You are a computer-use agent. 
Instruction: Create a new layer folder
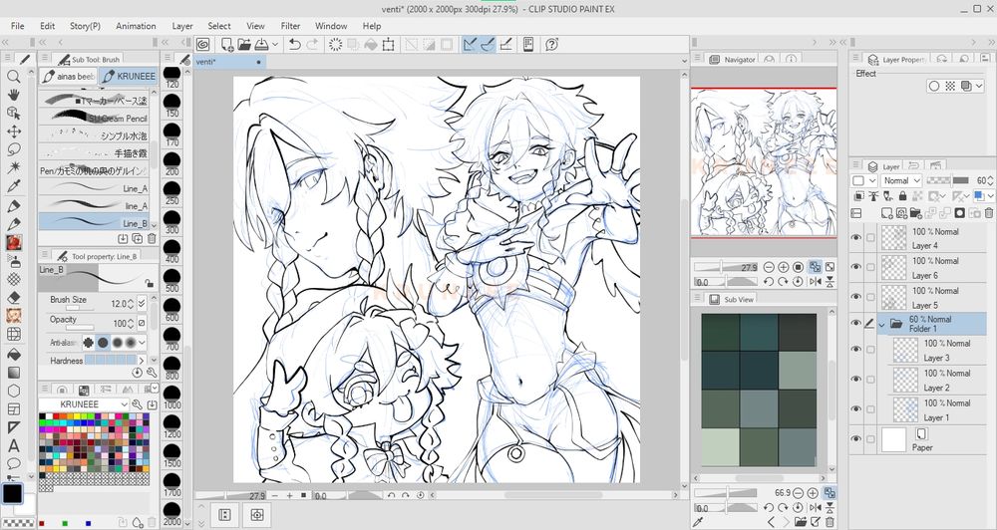click(x=915, y=213)
